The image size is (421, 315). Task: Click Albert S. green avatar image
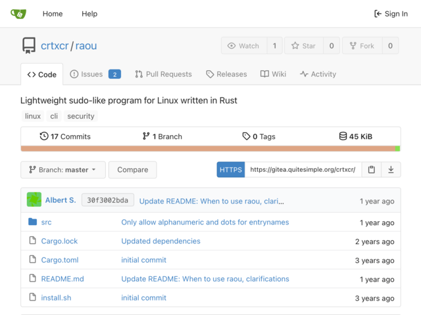tap(34, 199)
